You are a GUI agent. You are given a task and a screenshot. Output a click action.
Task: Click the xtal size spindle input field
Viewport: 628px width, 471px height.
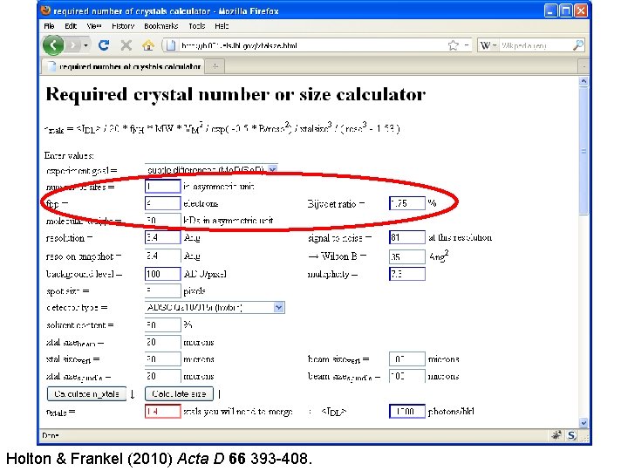coord(162,376)
